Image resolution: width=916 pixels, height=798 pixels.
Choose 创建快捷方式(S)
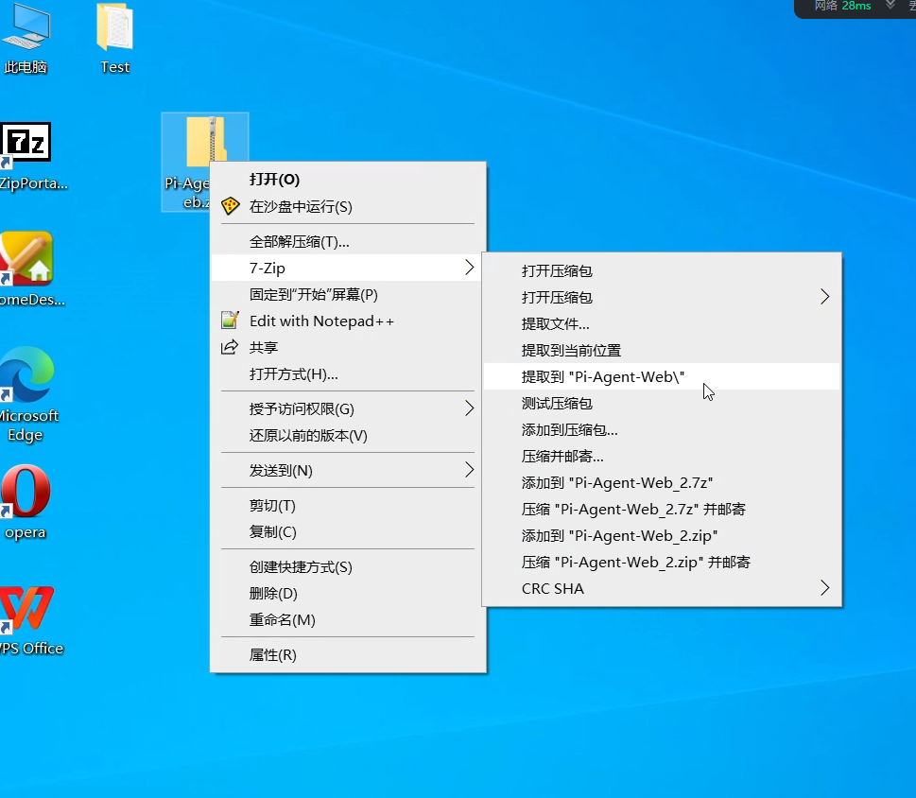(x=348, y=566)
